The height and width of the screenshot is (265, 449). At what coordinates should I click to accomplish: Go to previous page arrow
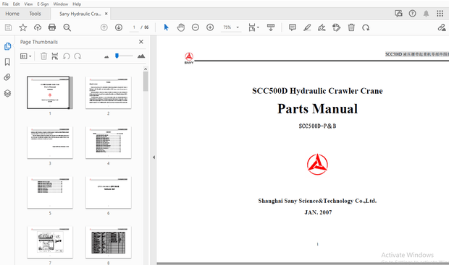(104, 27)
